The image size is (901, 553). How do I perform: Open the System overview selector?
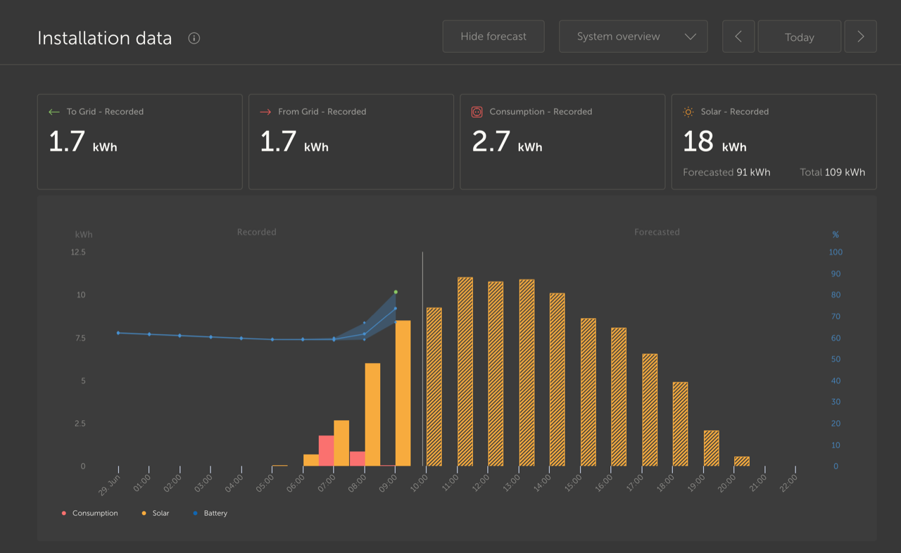pos(633,36)
